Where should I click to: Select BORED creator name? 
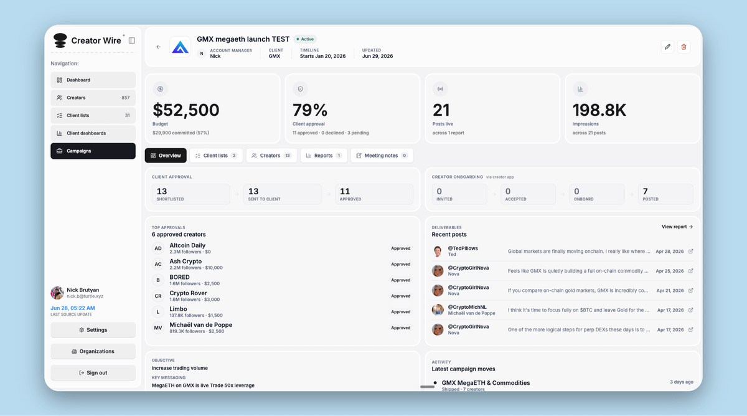tap(179, 277)
